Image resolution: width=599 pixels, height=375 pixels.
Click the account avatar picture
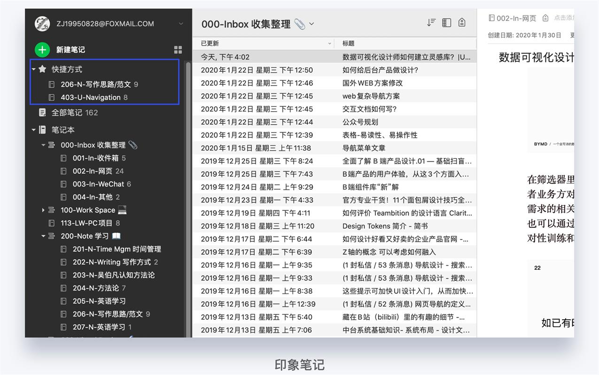(x=42, y=23)
